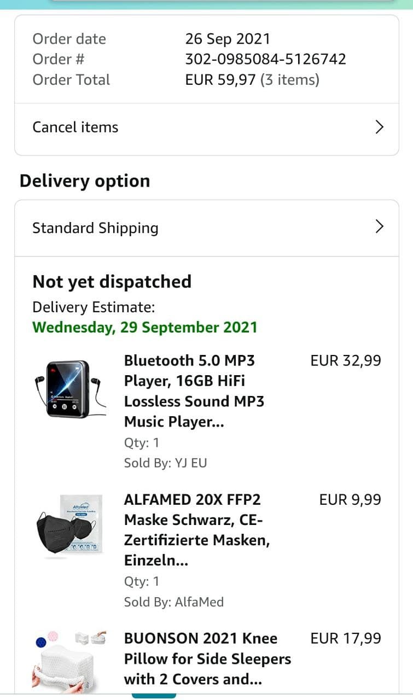Tap the Cancel items row label

[x=75, y=127]
